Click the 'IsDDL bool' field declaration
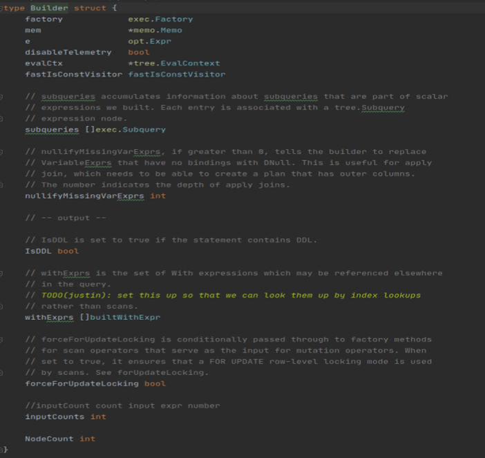Screen dimensions: 485x458 point(52,251)
